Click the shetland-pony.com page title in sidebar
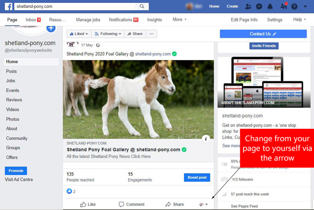Screen dimensions: 314x210 pyautogui.click(x=30, y=43)
